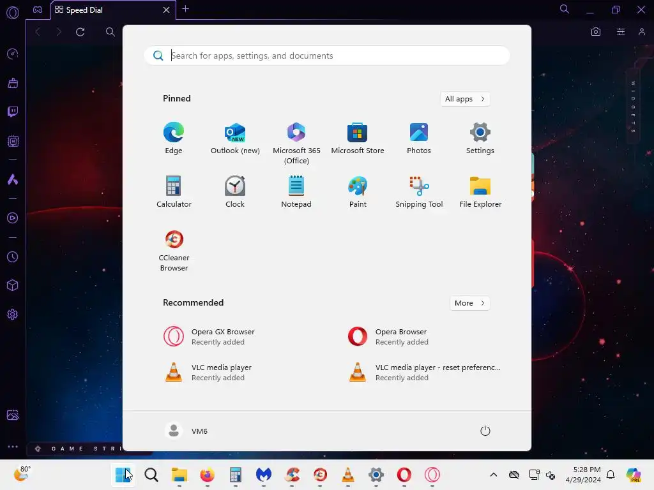Open Calculator on taskbar
This screenshot has height=490, width=654.
point(235,475)
